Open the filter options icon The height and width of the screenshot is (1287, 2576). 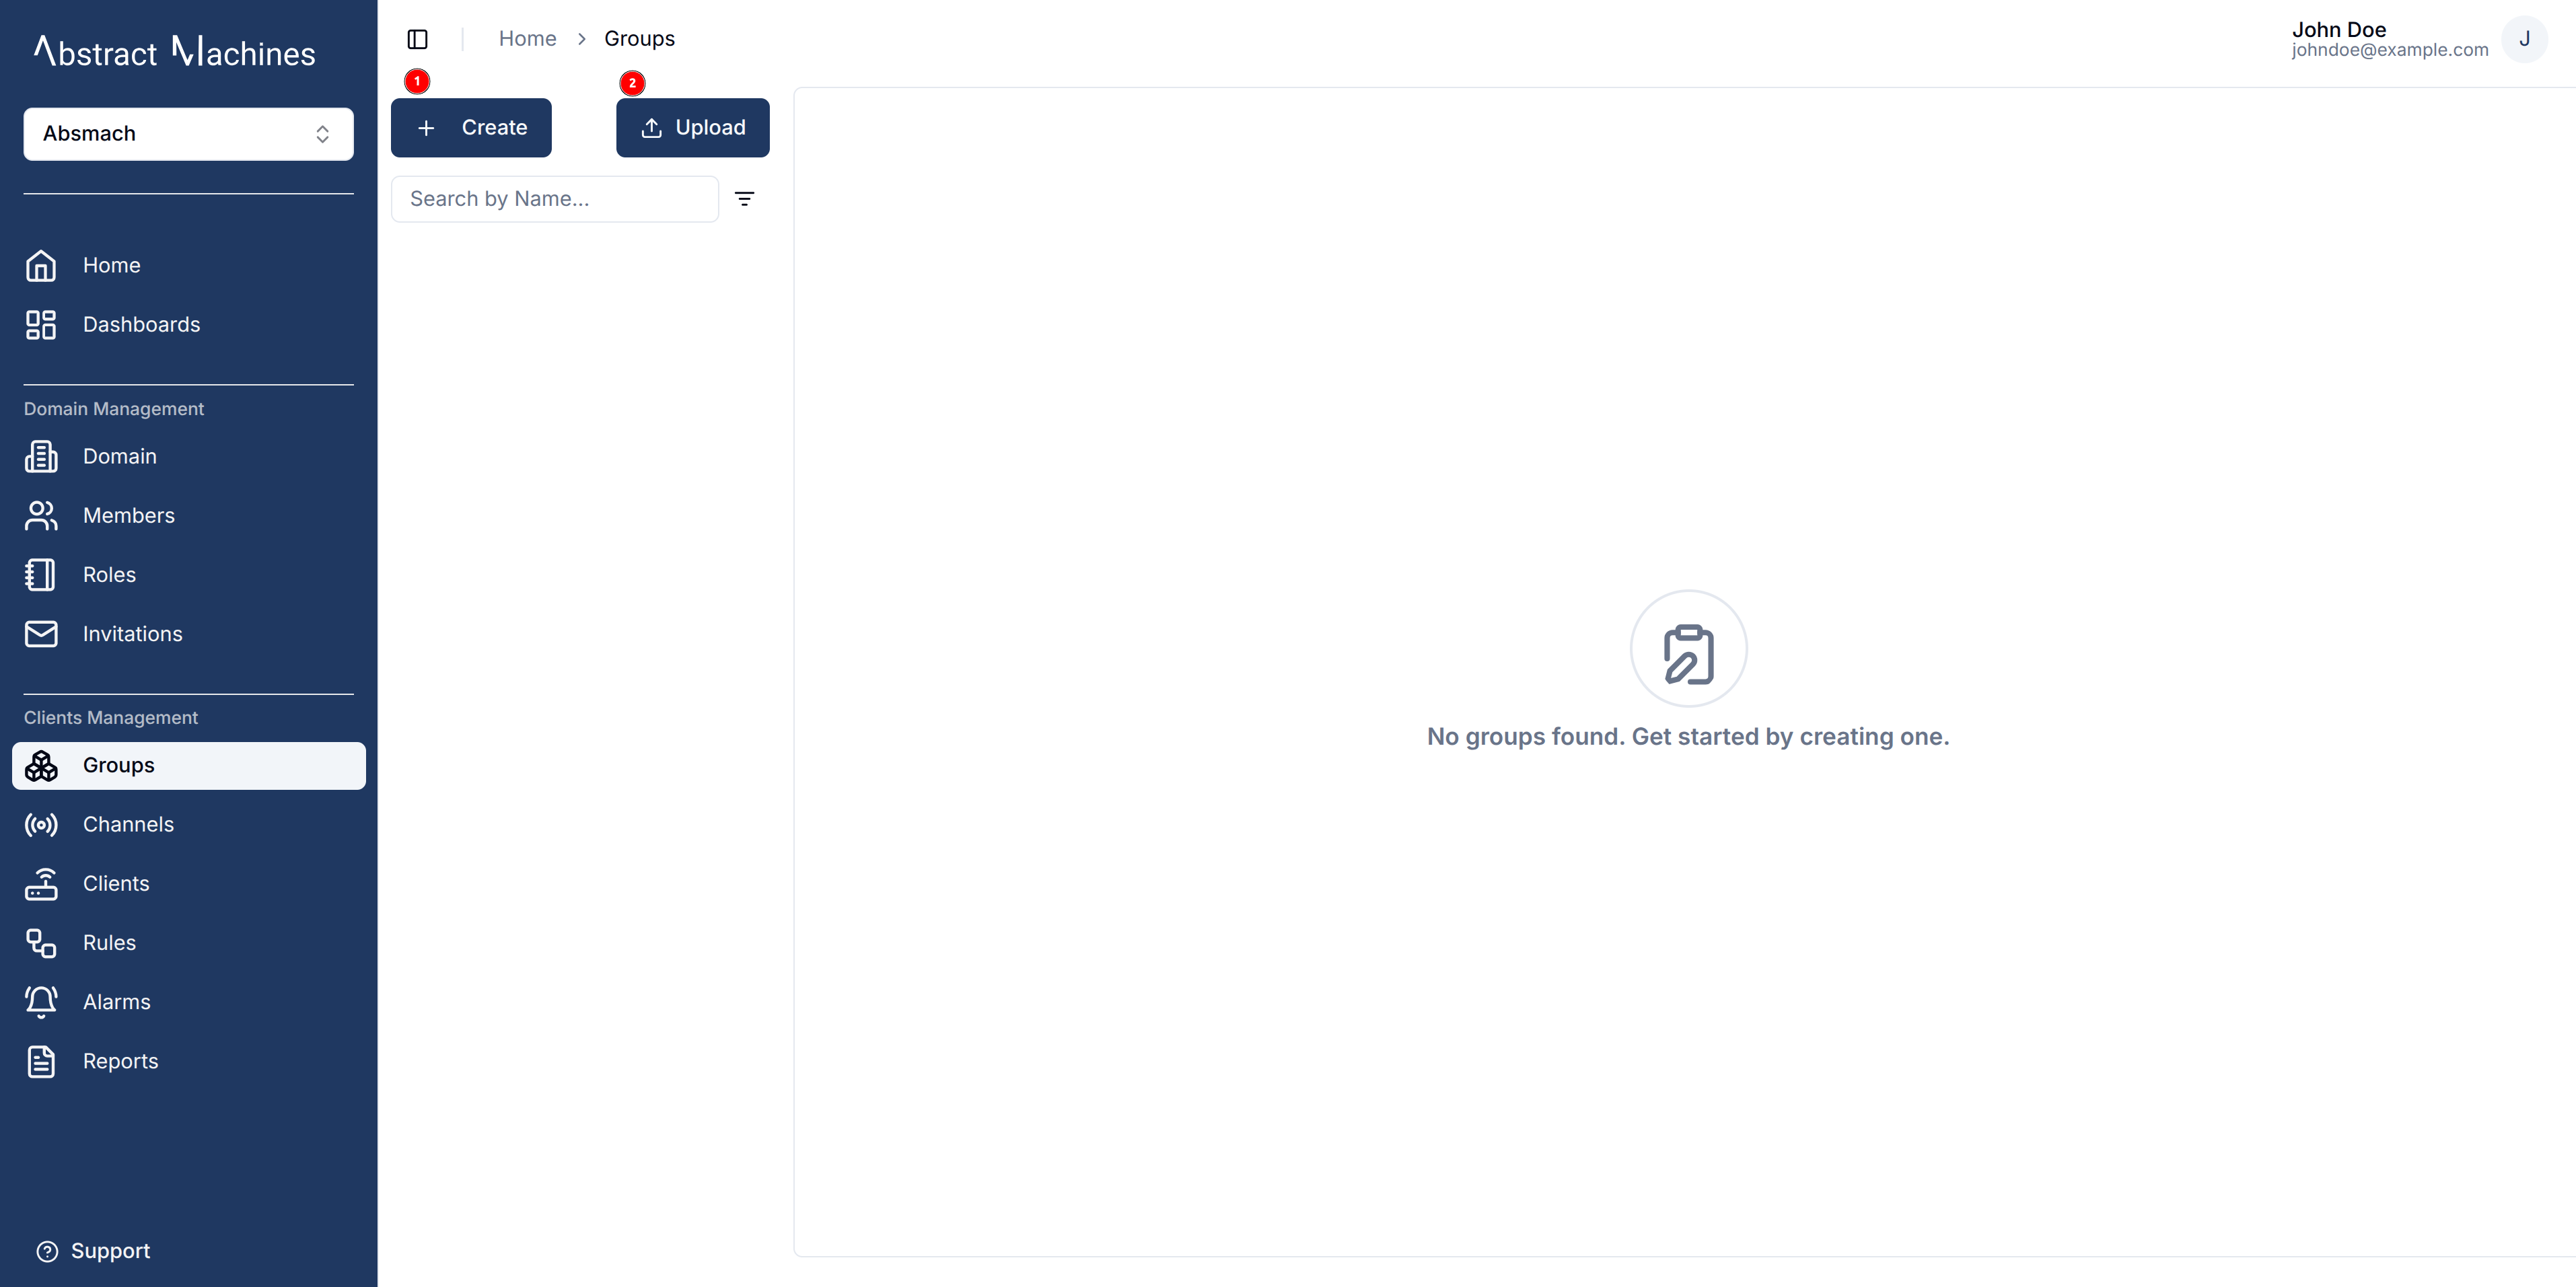pyautogui.click(x=744, y=199)
